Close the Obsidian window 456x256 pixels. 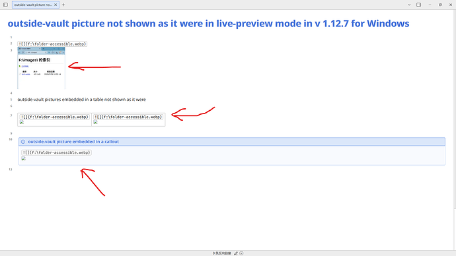tap(451, 5)
